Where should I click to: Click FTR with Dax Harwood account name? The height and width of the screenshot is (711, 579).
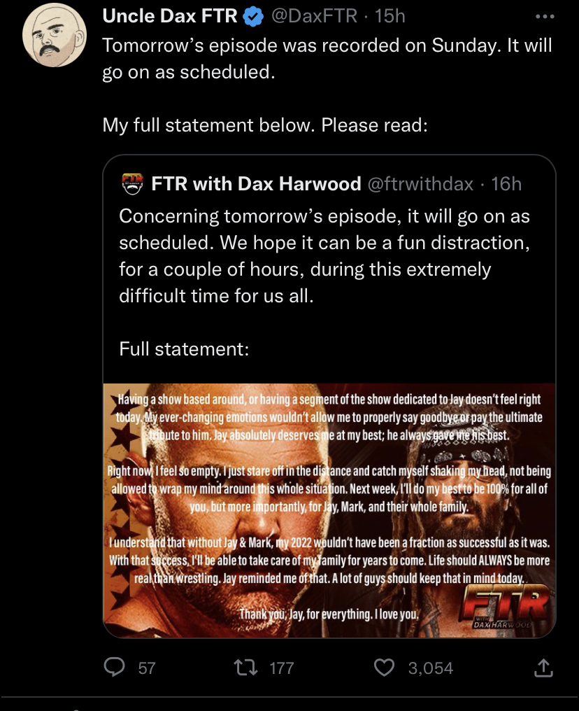(256, 183)
